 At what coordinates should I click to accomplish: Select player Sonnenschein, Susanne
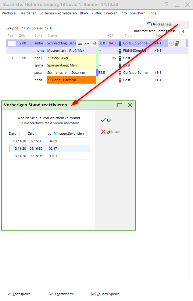coord(66,73)
